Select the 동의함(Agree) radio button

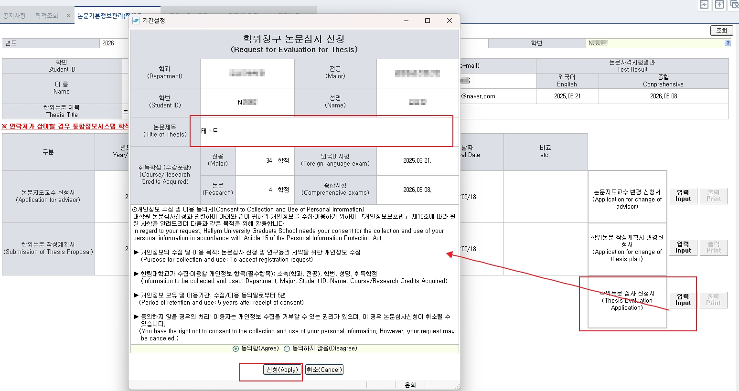pos(236,349)
